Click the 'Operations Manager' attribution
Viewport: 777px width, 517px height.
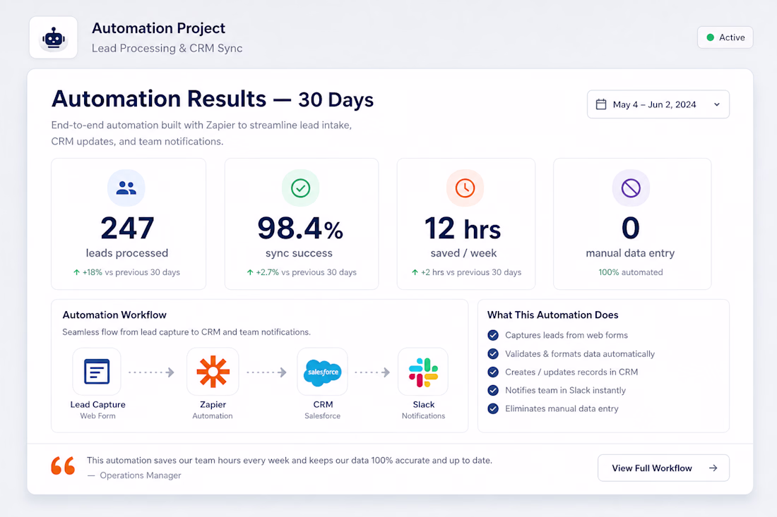141,475
